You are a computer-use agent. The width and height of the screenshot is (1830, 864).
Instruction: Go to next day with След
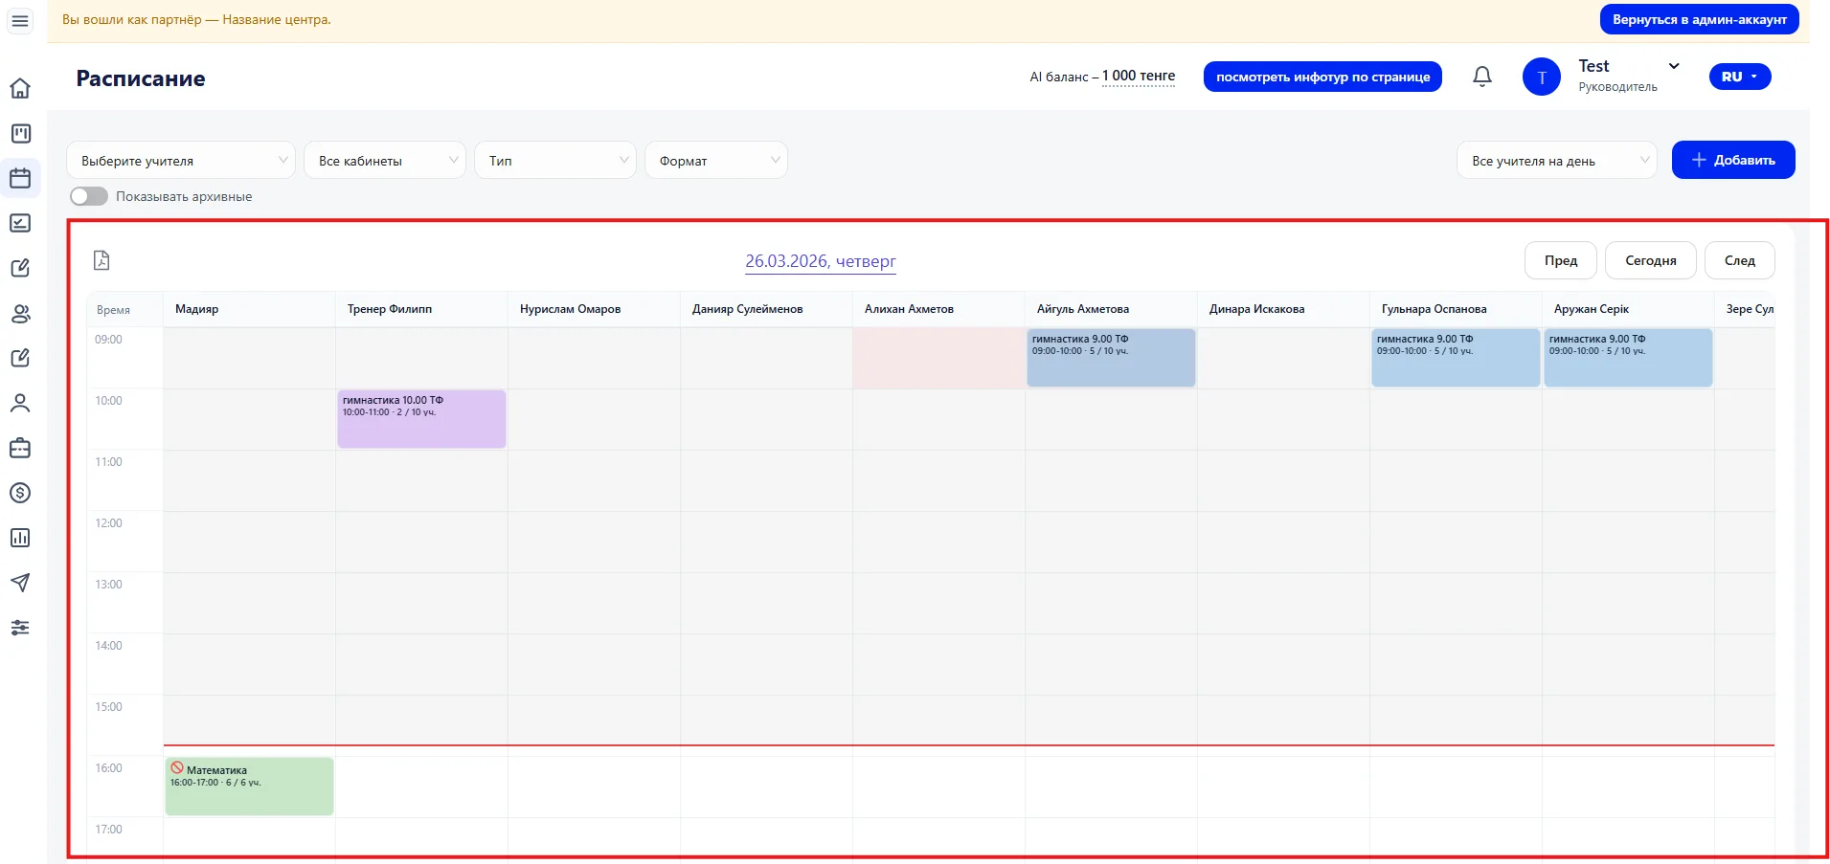tap(1740, 260)
